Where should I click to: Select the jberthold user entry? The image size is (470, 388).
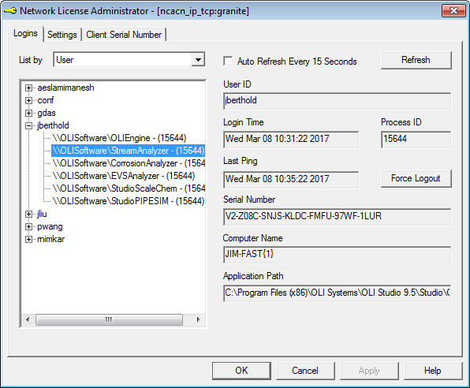click(53, 125)
